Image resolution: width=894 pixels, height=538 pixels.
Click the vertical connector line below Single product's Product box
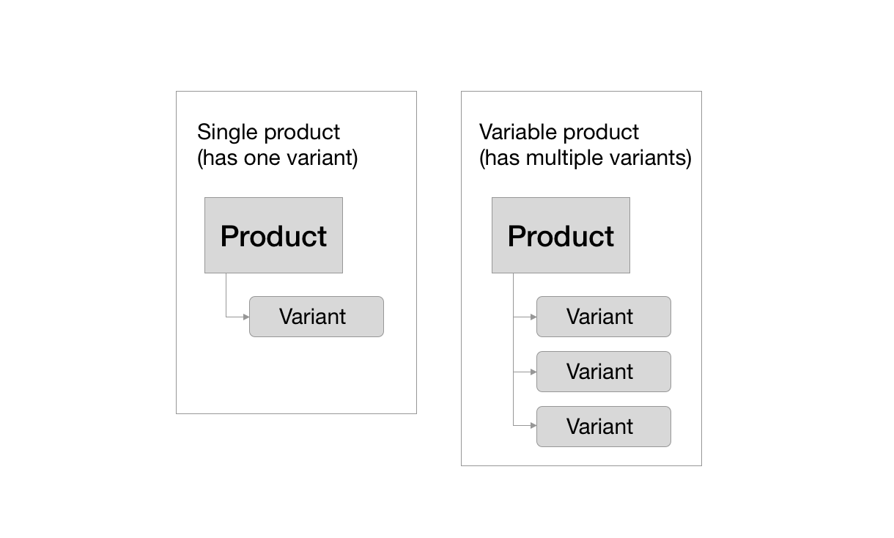pos(226,295)
